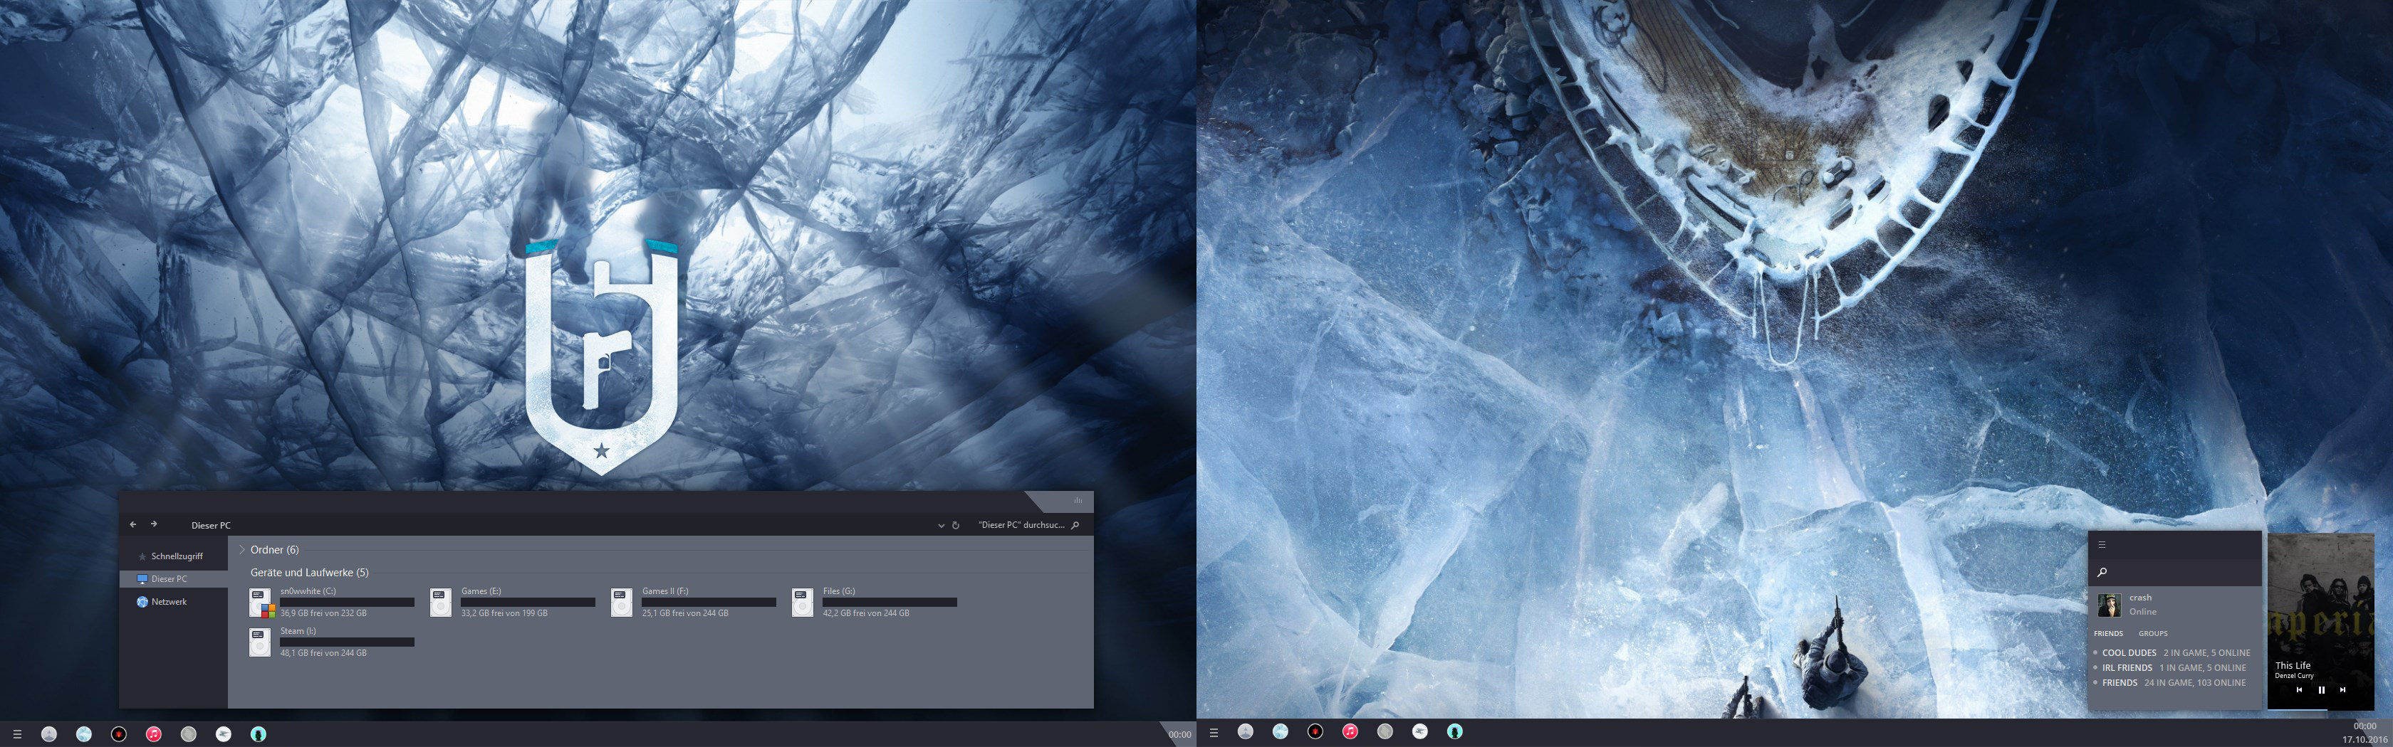
Task: Open the hamburger menu on the right monitor taskbar
Action: tap(1213, 732)
